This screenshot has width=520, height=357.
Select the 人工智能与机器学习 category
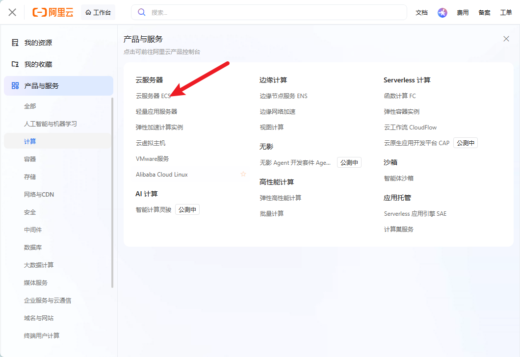click(51, 124)
